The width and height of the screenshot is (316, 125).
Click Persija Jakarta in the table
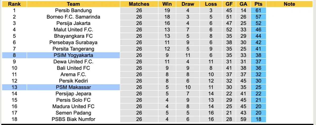(x=73, y=23)
